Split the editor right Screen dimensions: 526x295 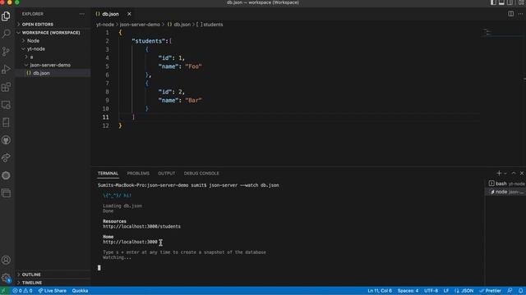[x=510, y=14]
